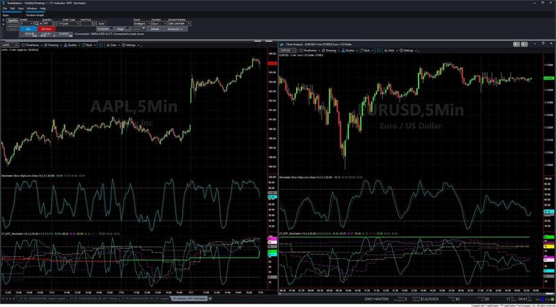Open the Route dropdown set to Intelligent
This screenshot has width=556, height=307.
(x=142, y=24)
